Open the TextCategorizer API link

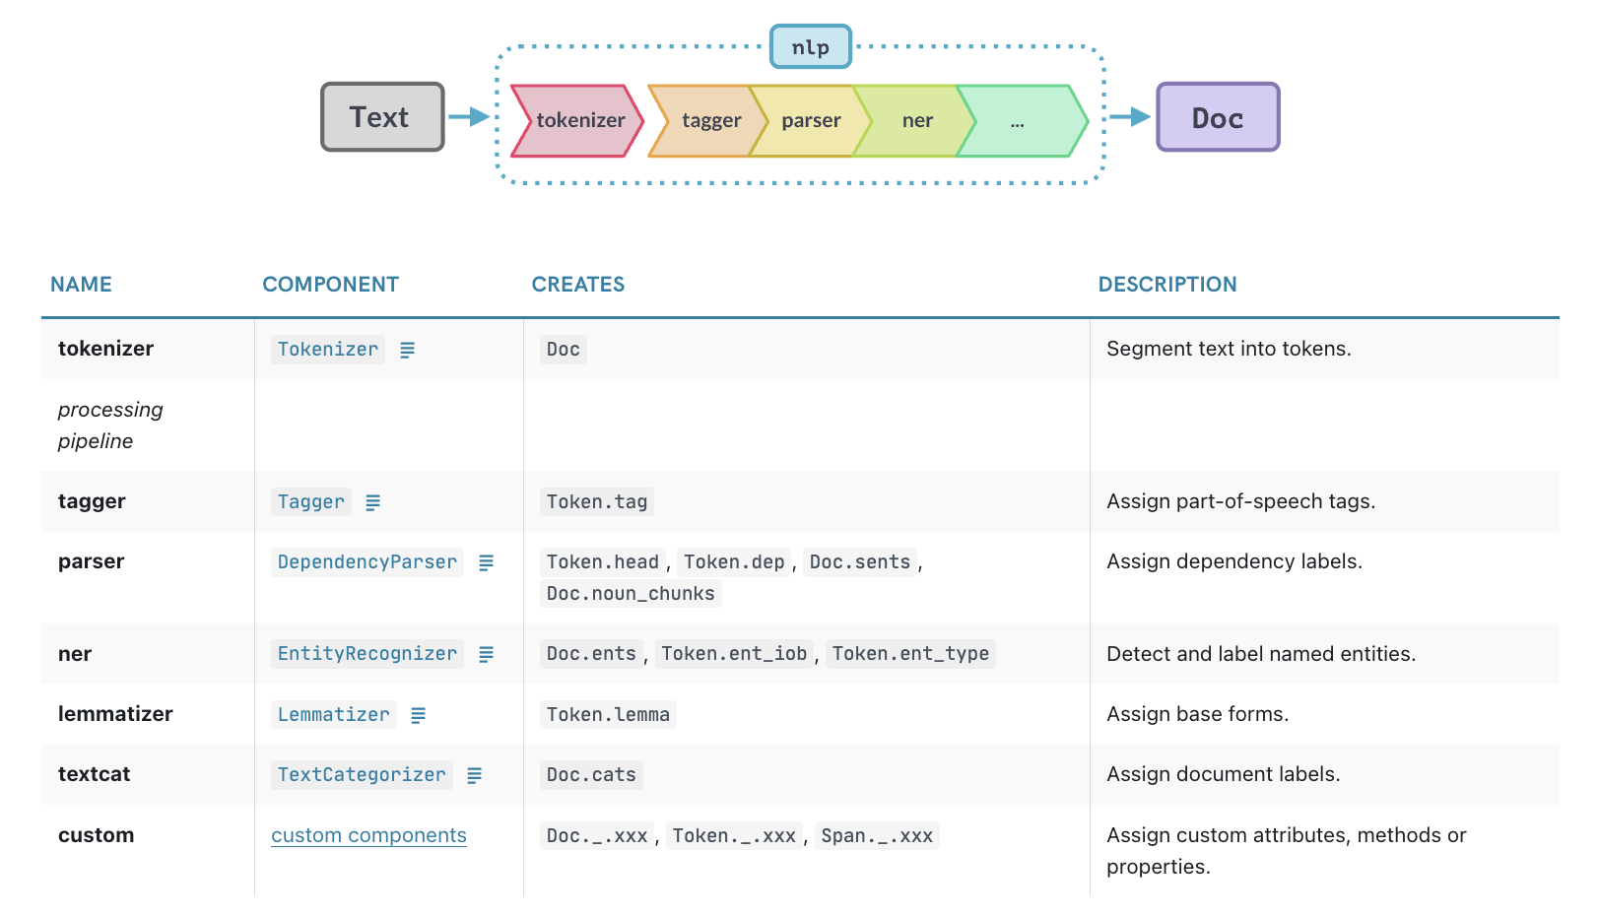(361, 775)
